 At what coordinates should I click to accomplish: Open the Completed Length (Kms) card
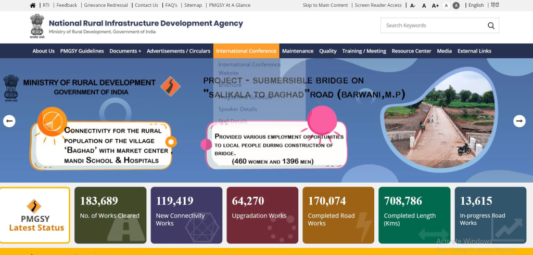point(414,216)
